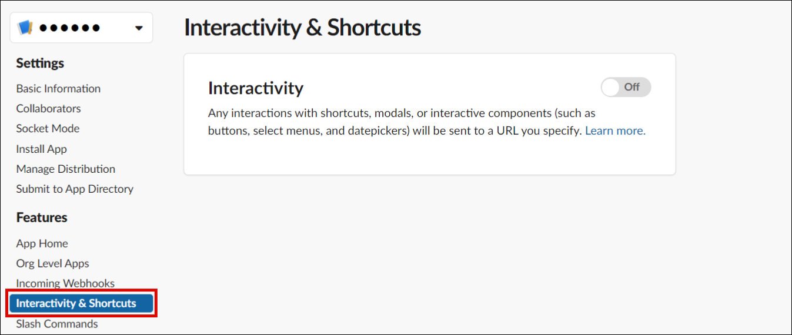Go to Incoming Webhooks
Image resolution: width=792 pixels, height=335 pixels.
(x=65, y=284)
